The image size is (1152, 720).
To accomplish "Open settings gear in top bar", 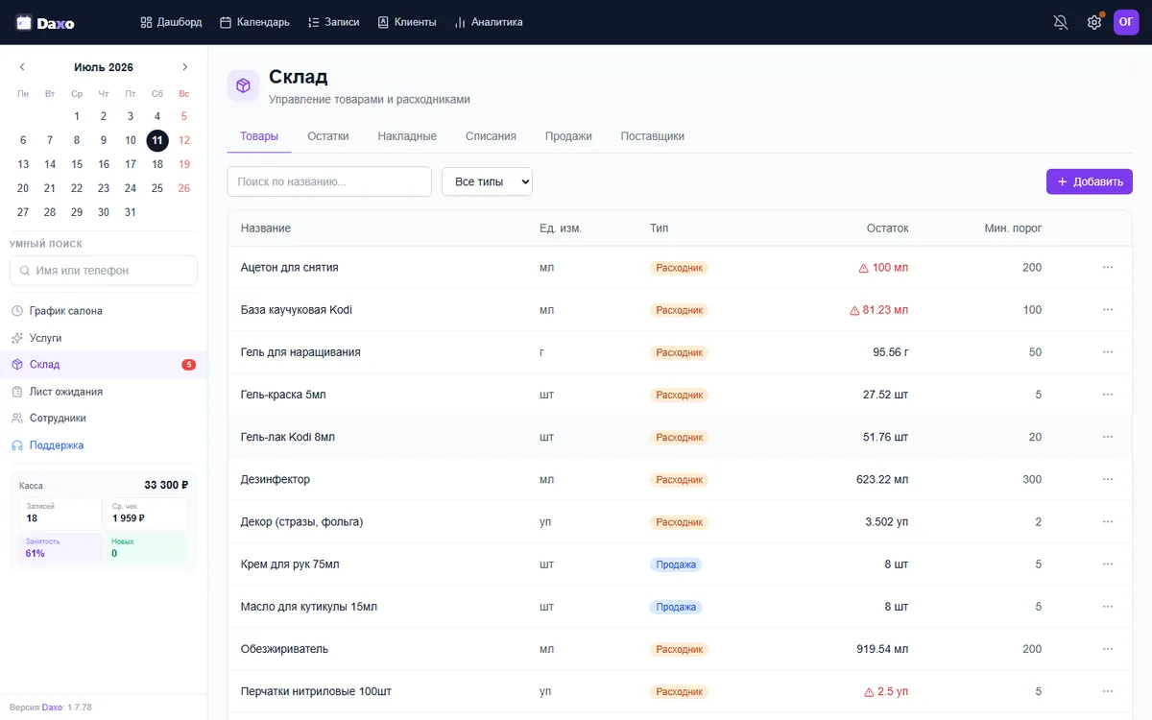I will click(x=1094, y=22).
